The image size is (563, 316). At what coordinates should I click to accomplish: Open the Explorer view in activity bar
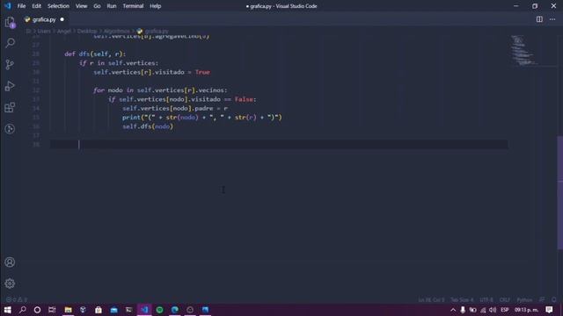click(10, 22)
